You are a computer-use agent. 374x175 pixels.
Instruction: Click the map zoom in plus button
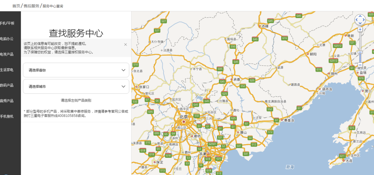(360, 29)
